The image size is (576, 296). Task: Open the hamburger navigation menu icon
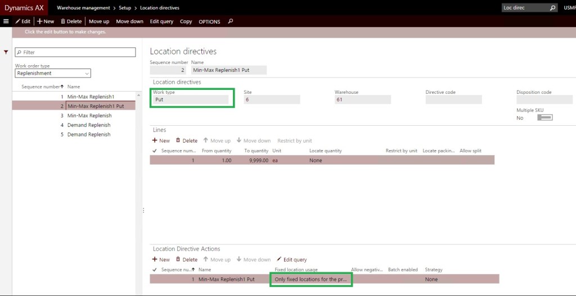click(x=6, y=21)
